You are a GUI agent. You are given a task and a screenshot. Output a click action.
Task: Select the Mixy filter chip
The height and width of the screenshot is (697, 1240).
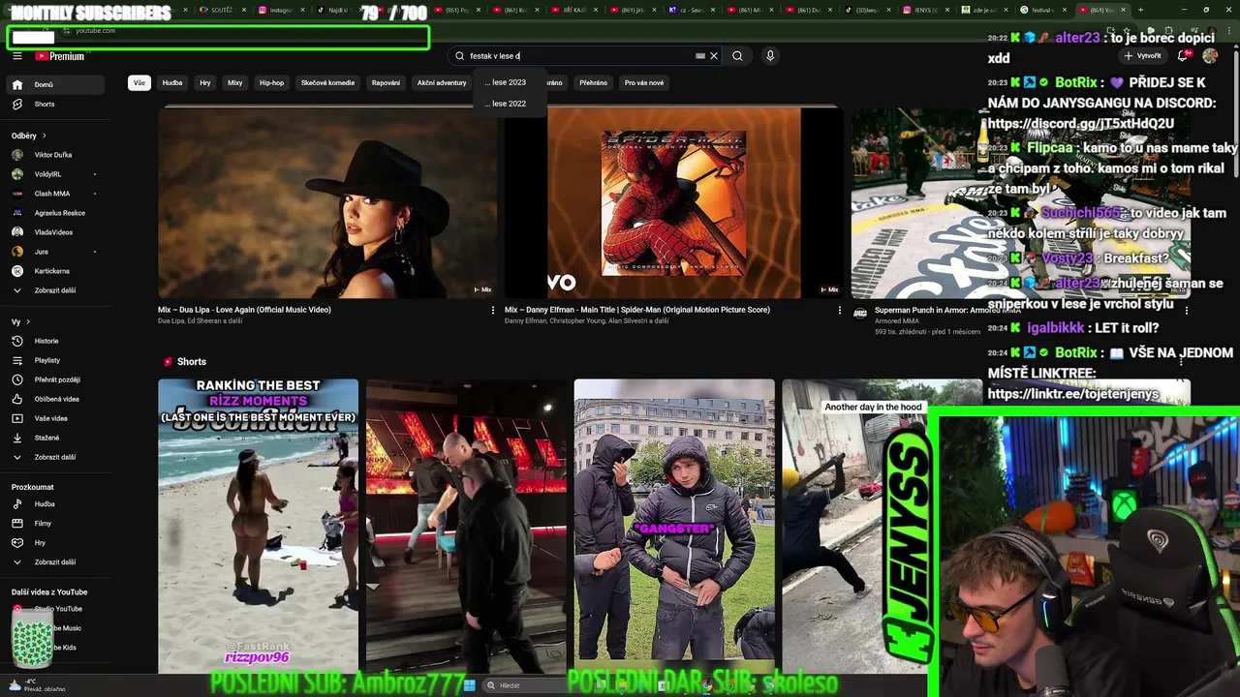coord(235,83)
